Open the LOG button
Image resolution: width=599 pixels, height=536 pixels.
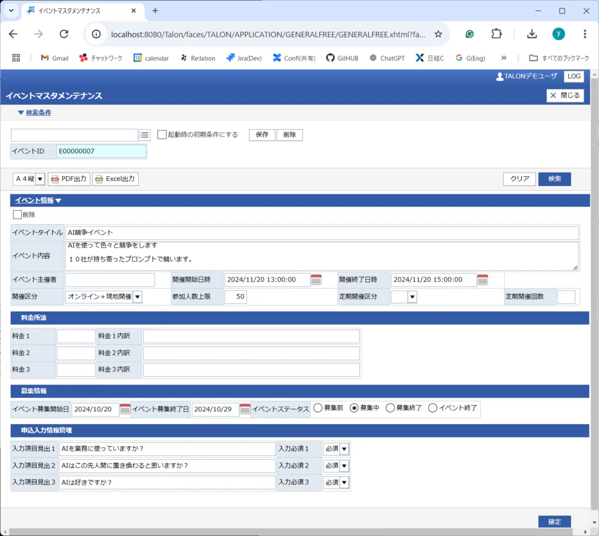pyautogui.click(x=574, y=77)
